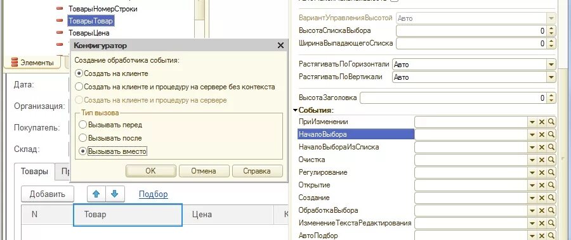Clear the Регулирование handler
Screen dimensions: 571x240
click(542, 173)
